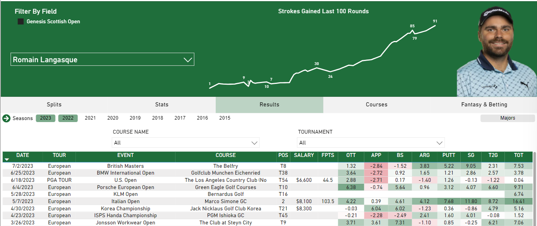Click the Green Eagle Golf Courses cell
537x226 pixels.
coord(226,187)
